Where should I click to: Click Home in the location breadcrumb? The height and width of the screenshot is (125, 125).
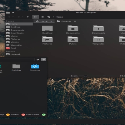coord(59,17)
